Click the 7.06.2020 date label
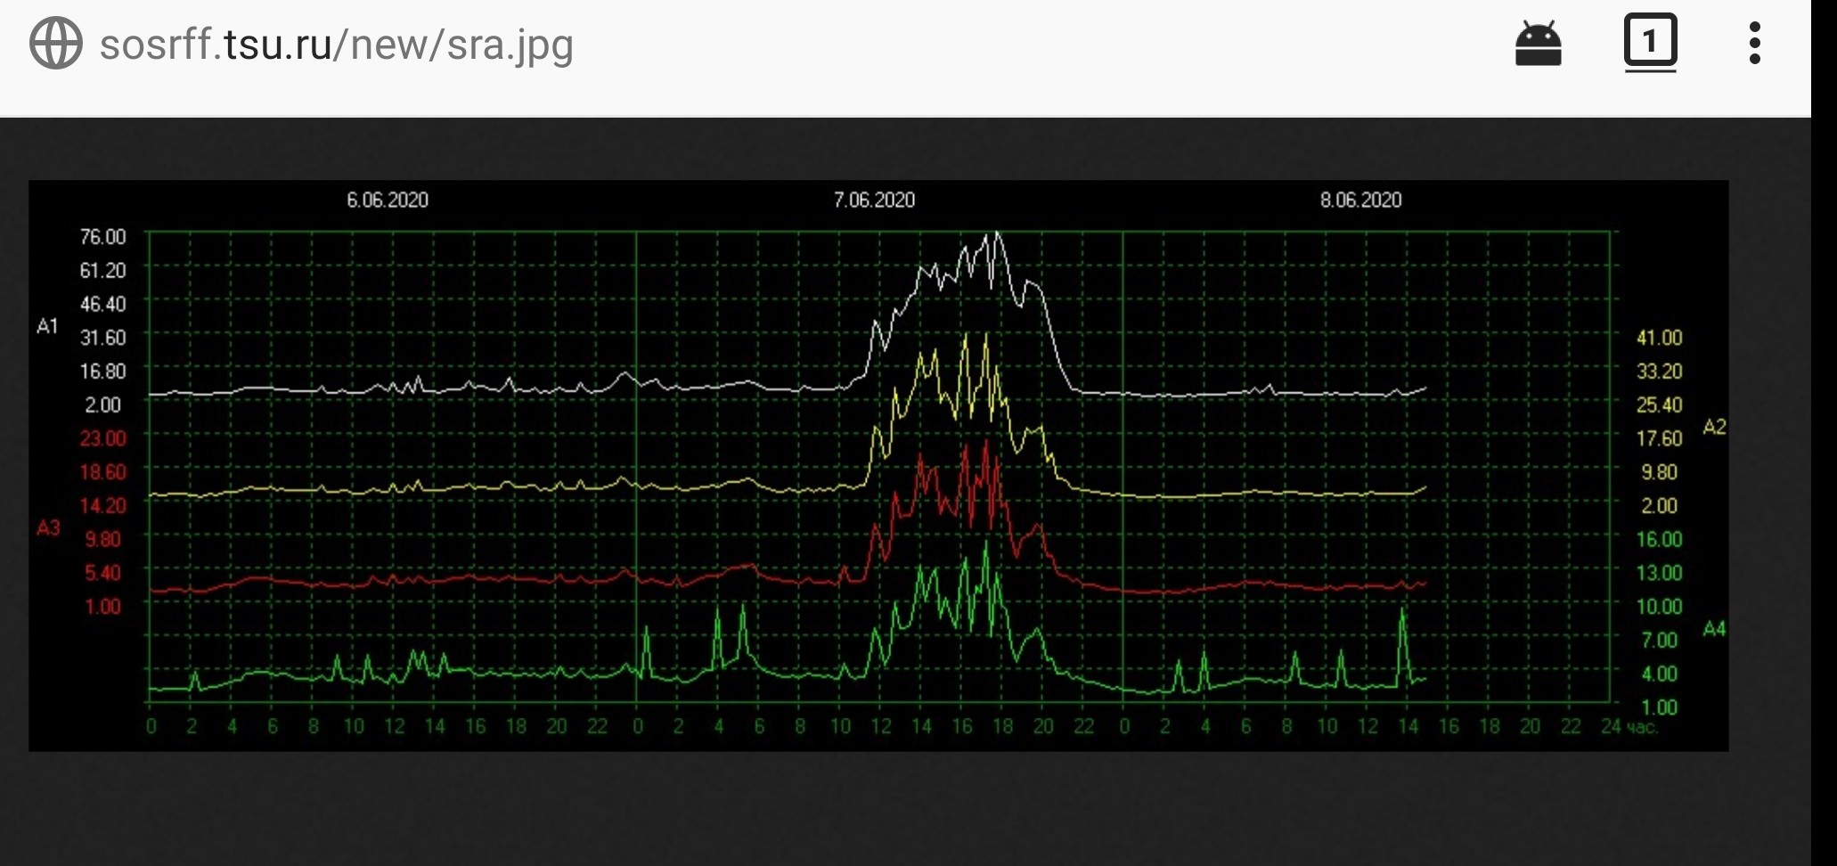The width and height of the screenshot is (1837, 866). (874, 200)
